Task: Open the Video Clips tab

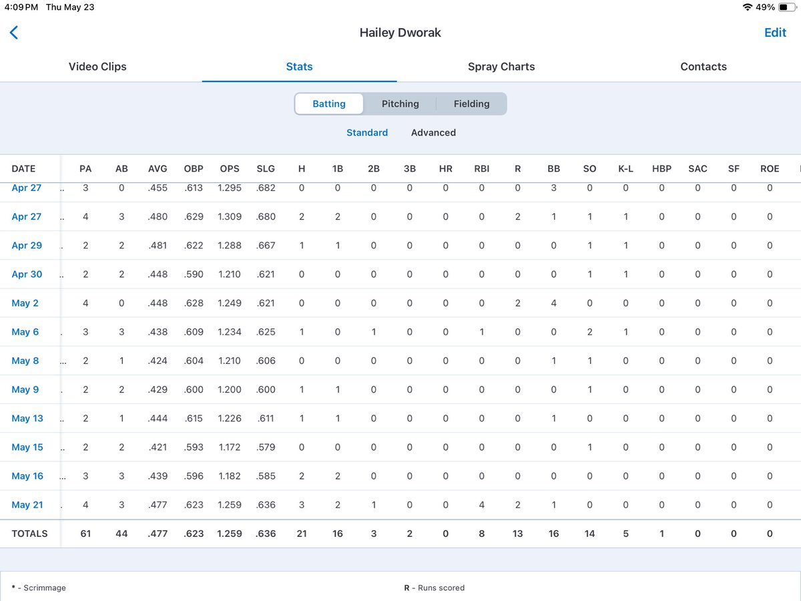Action: click(97, 67)
